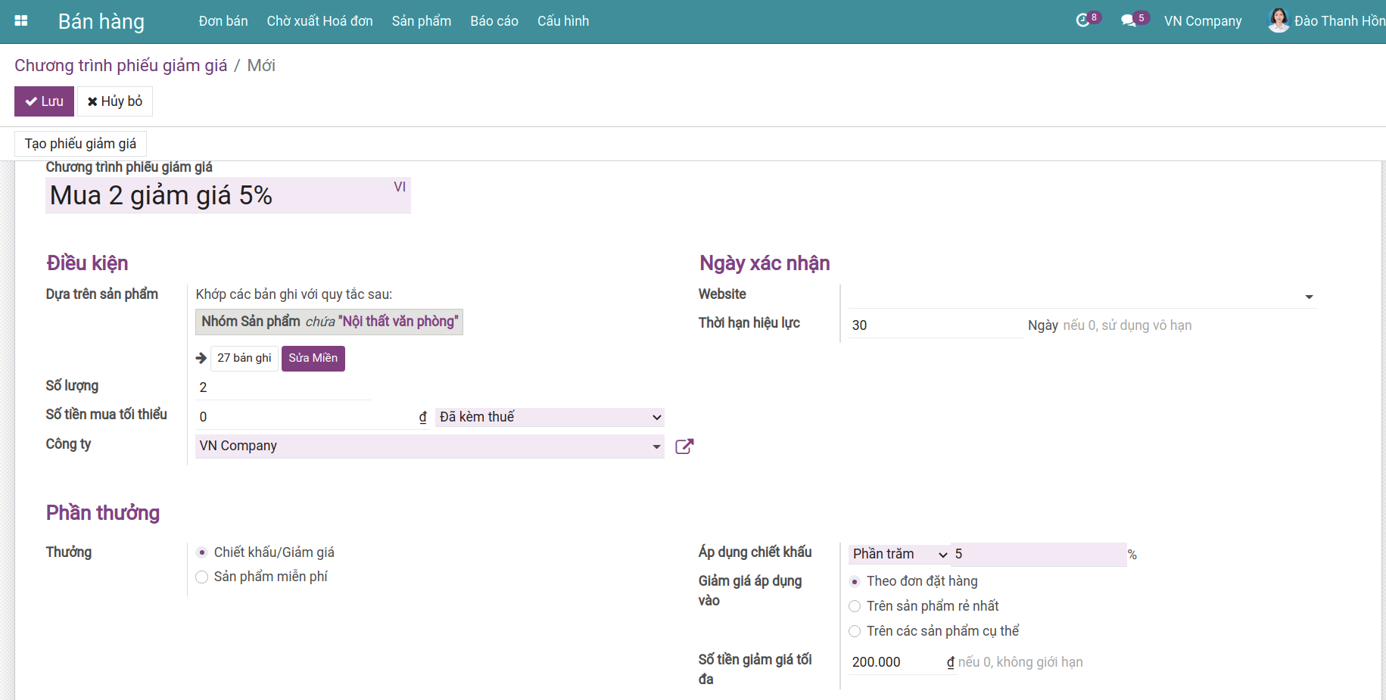The image size is (1386, 700).
Task: Click the Thời hạn hiệu lực input field
Action: pos(936,325)
